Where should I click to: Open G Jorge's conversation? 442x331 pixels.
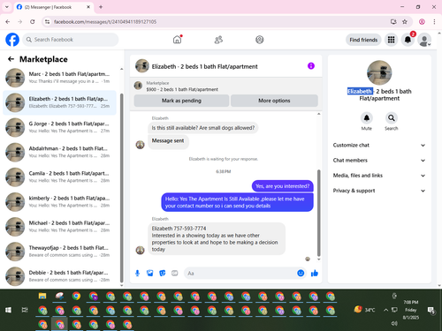point(59,127)
